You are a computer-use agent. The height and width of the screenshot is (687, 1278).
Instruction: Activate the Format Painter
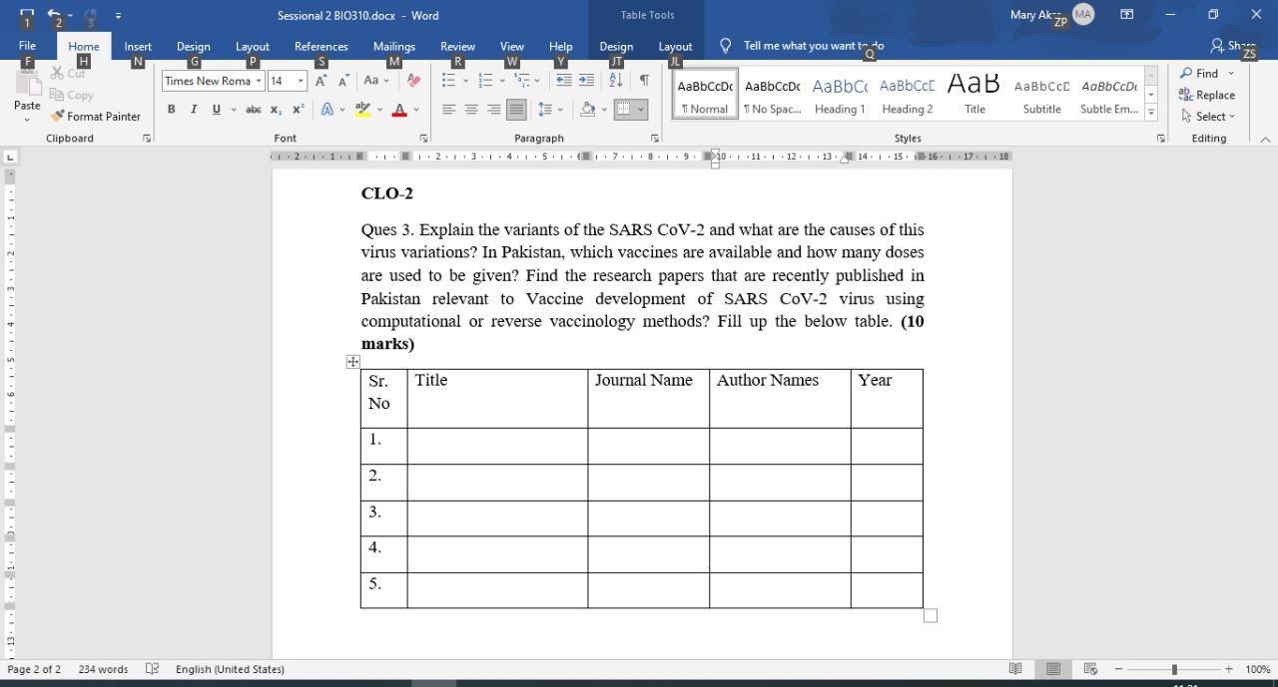[96, 116]
